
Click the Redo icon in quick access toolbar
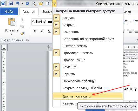(27, 4)
